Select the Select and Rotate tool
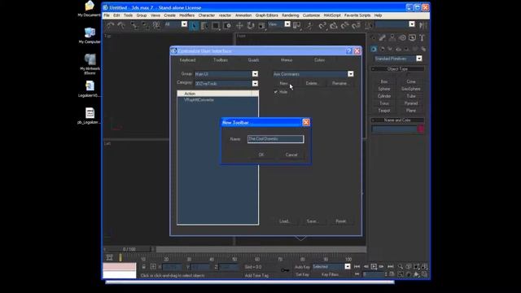 tap(251, 25)
